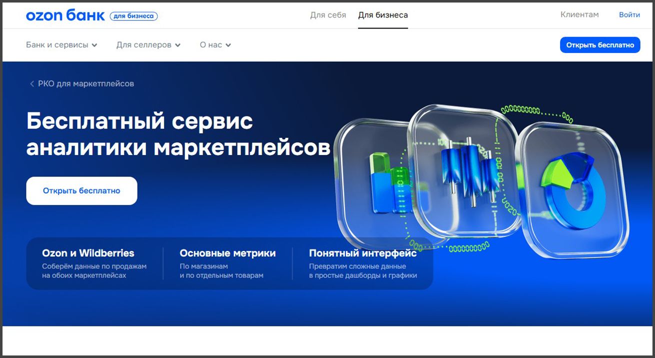Image resolution: width=655 pixels, height=358 pixels.
Task: Expand the «О нас» menu
Action: 215,45
